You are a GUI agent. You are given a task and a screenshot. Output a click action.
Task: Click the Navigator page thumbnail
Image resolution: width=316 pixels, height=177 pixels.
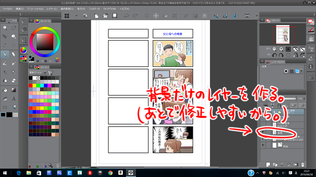283,34
